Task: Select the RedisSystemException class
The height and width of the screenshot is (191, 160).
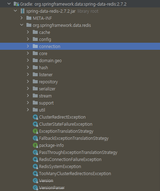Action: (60, 167)
